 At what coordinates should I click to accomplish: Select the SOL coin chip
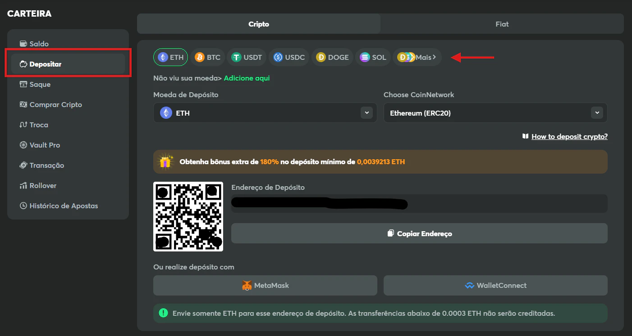pyautogui.click(x=373, y=57)
